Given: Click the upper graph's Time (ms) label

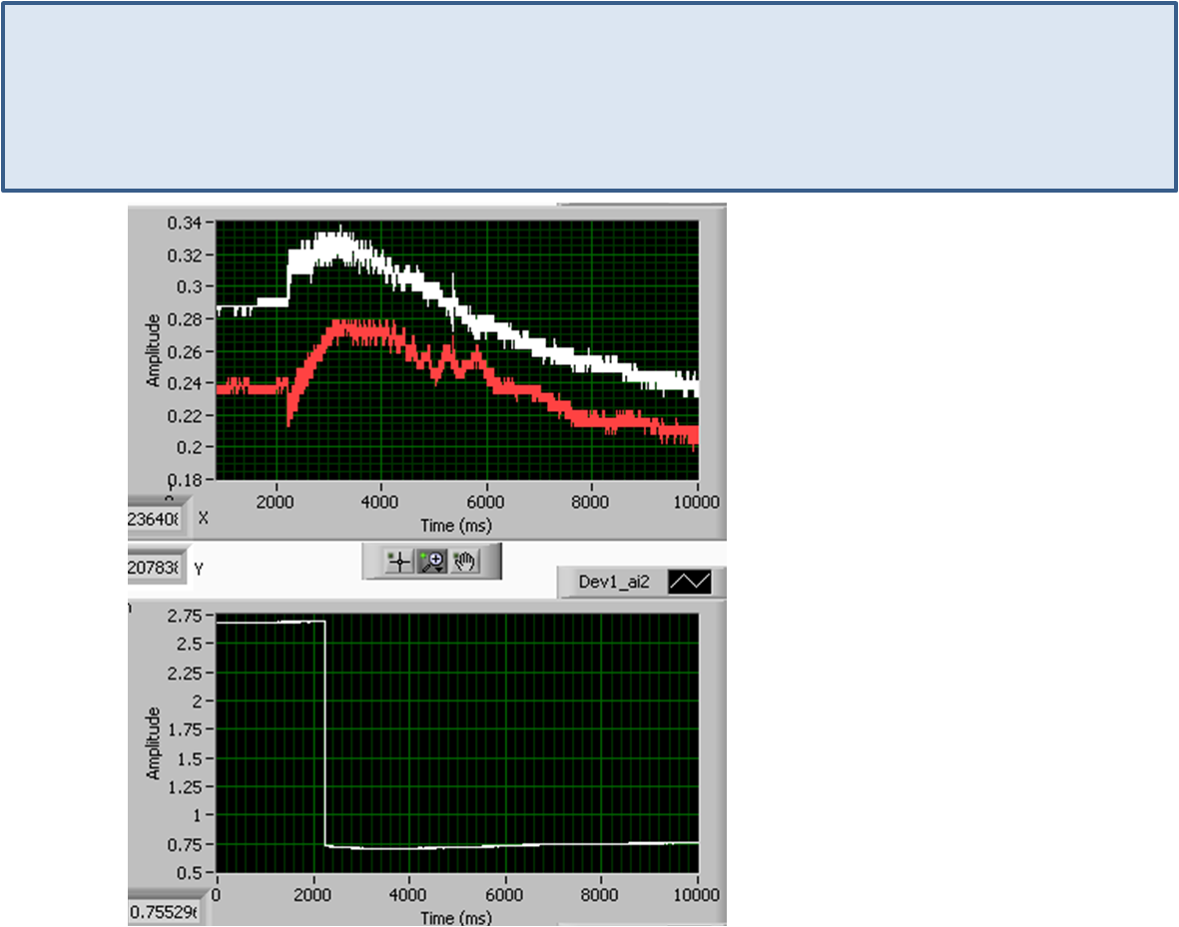Looking at the screenshot, I should pyautogui.click(x=456, y=525).
